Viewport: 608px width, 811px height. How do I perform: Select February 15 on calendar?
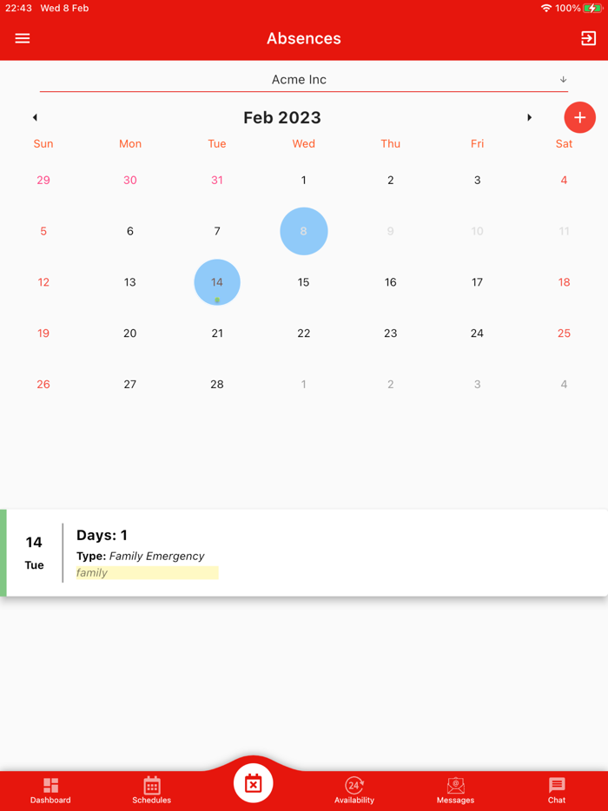pos(304,282)
